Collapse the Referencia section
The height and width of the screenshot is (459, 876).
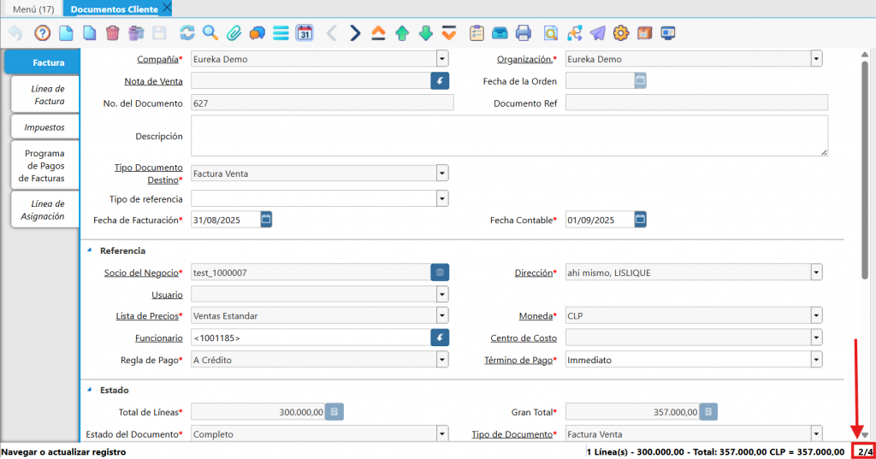point(90,250)
